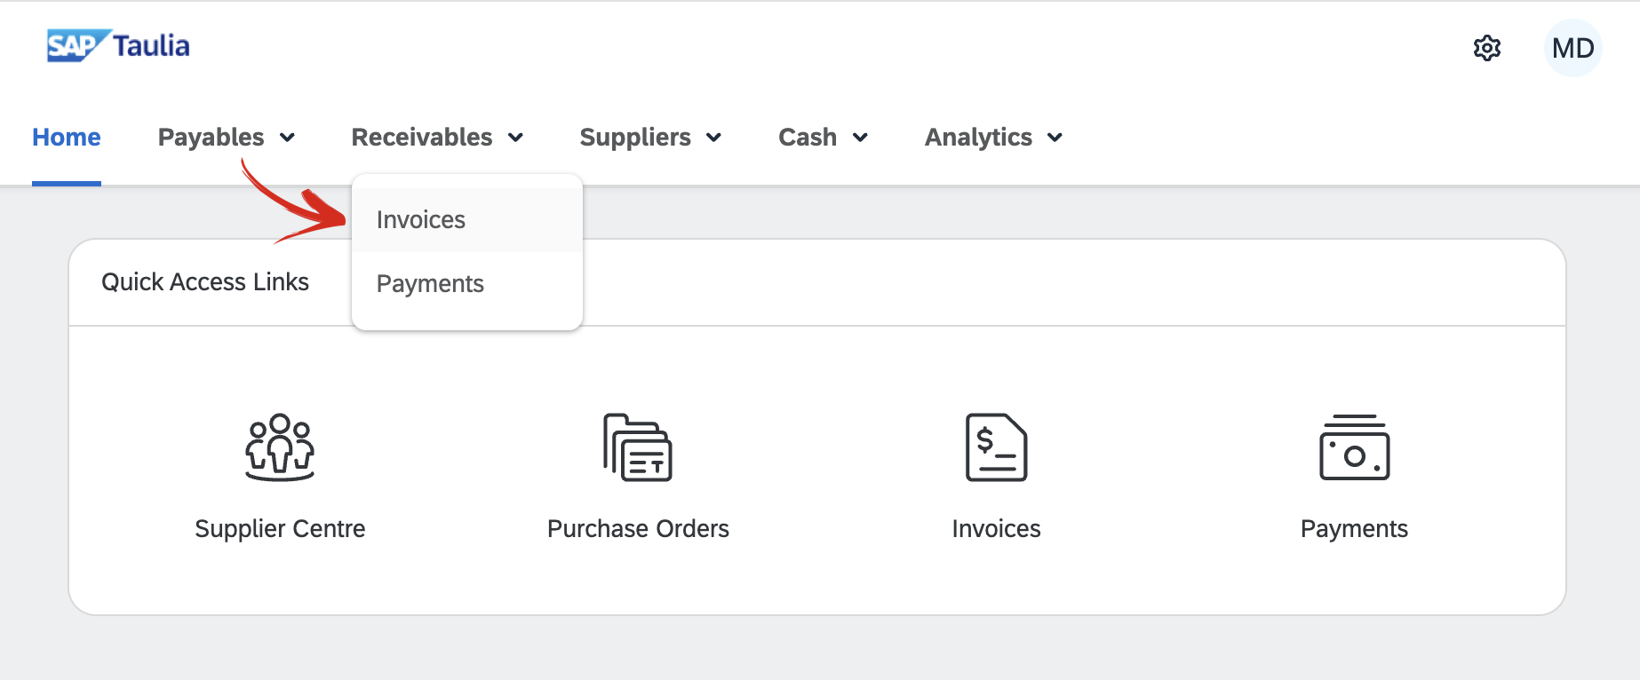The width and height of the screenshot is (1640, 680).
Task: Open the Supplier Centre quick access icon
Action: point(280,448)
